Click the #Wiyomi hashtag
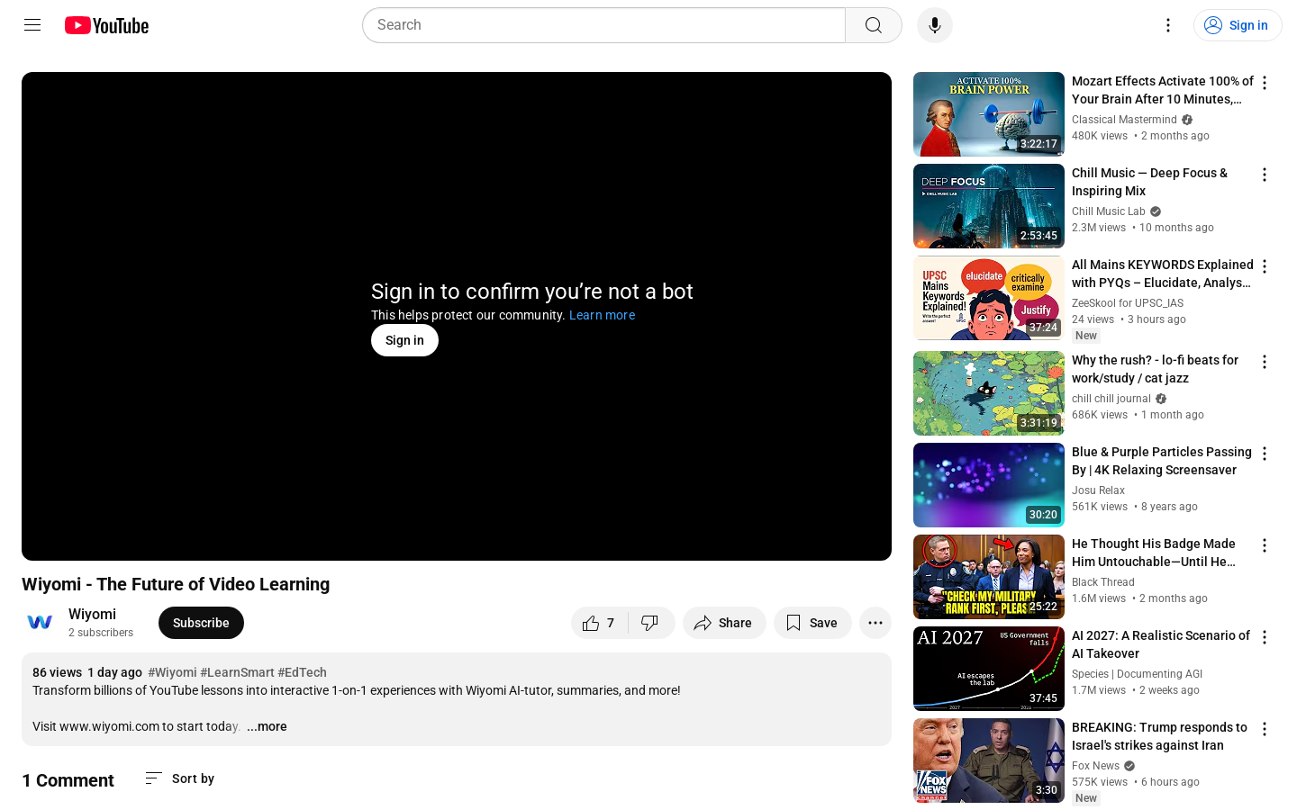This screenshot has height=810, width=1297. pos(172,672)
